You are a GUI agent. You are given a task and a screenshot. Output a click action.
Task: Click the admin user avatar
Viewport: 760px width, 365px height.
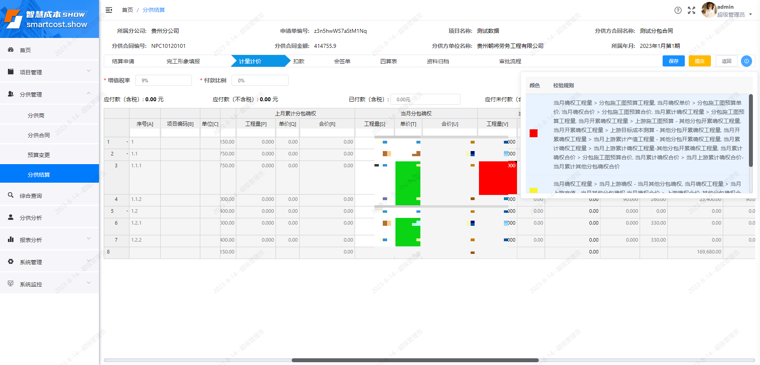coord(709,10)
